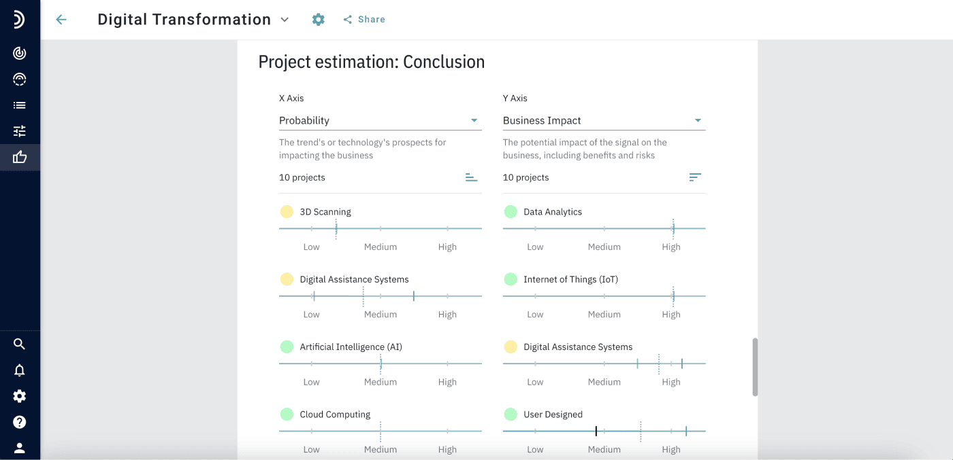This screenshot has width=953, height=460.
Task: Open the user profile icon
Action: click(x=20, y=448)
